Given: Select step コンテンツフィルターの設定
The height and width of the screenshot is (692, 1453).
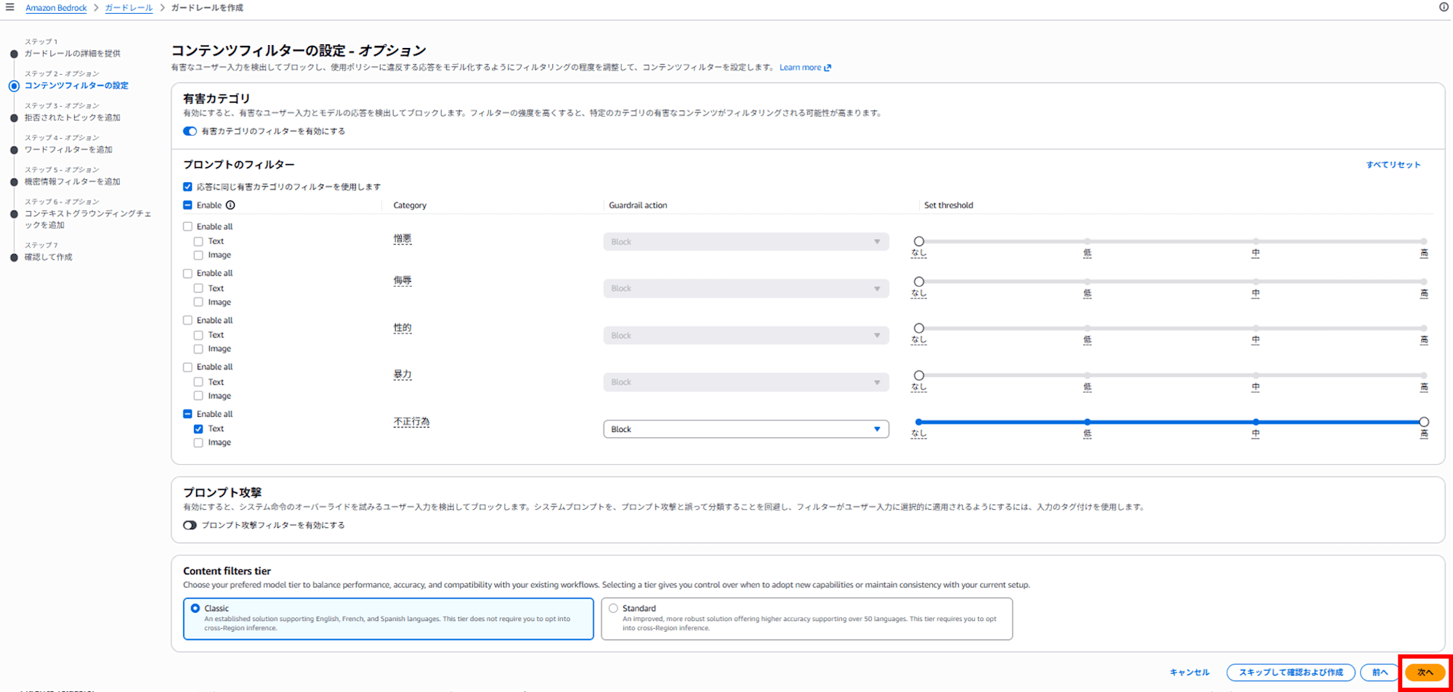Looking at the screenshot, I should [76, 86].
